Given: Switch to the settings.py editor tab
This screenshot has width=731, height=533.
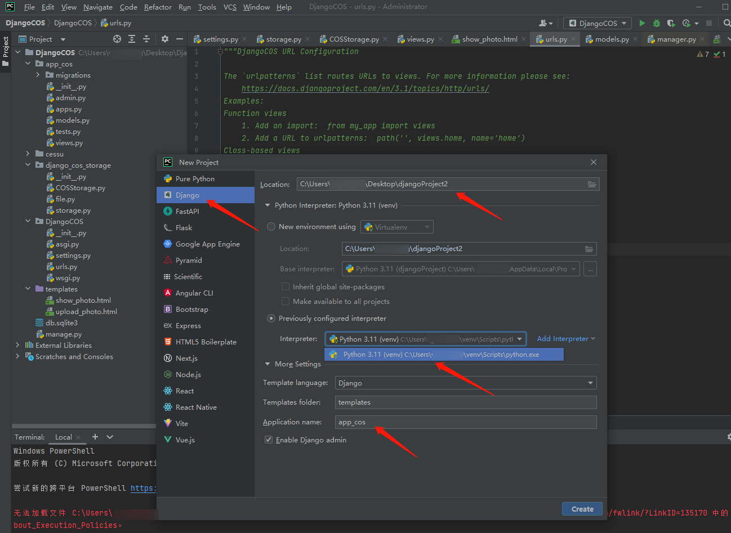Looking at the screenshot, I should click(x=220, y=39).
